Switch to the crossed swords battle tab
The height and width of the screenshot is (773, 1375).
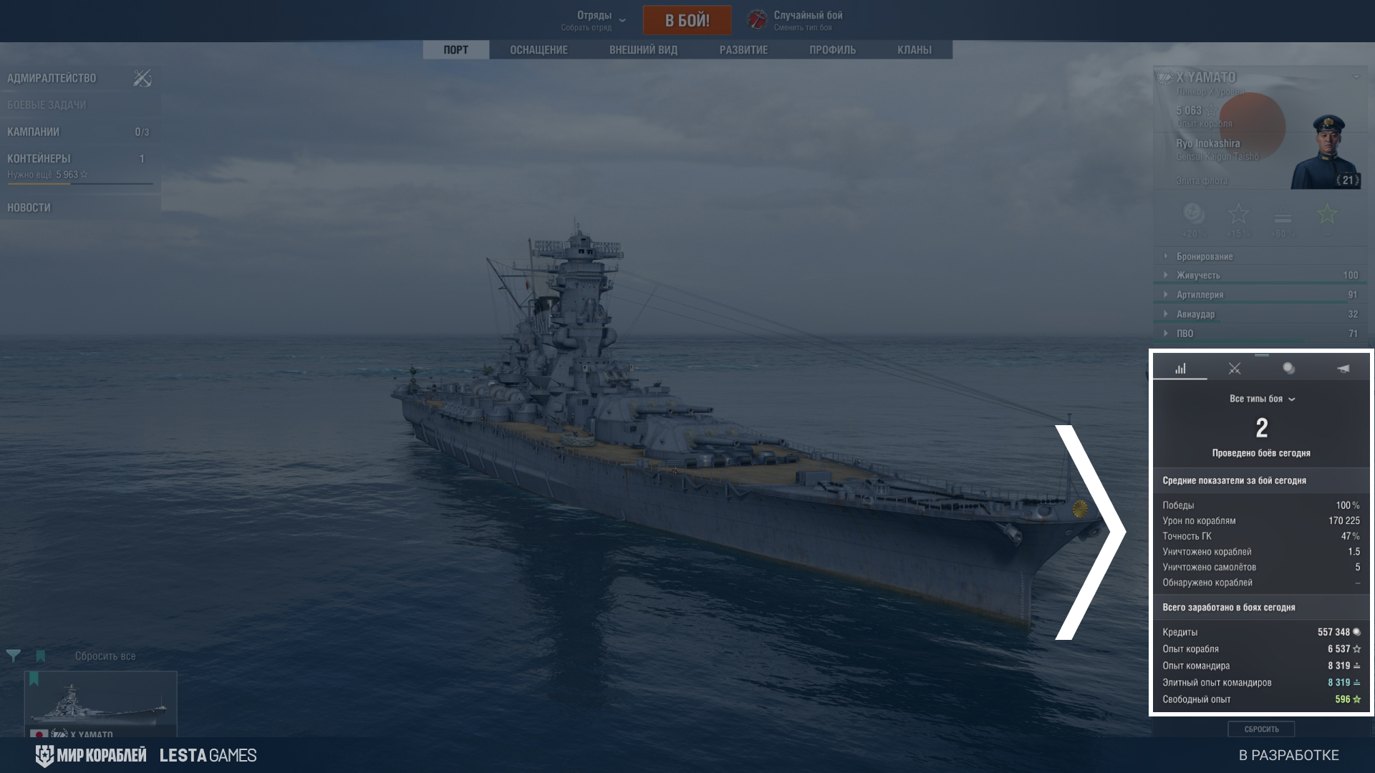(1235, 369)
